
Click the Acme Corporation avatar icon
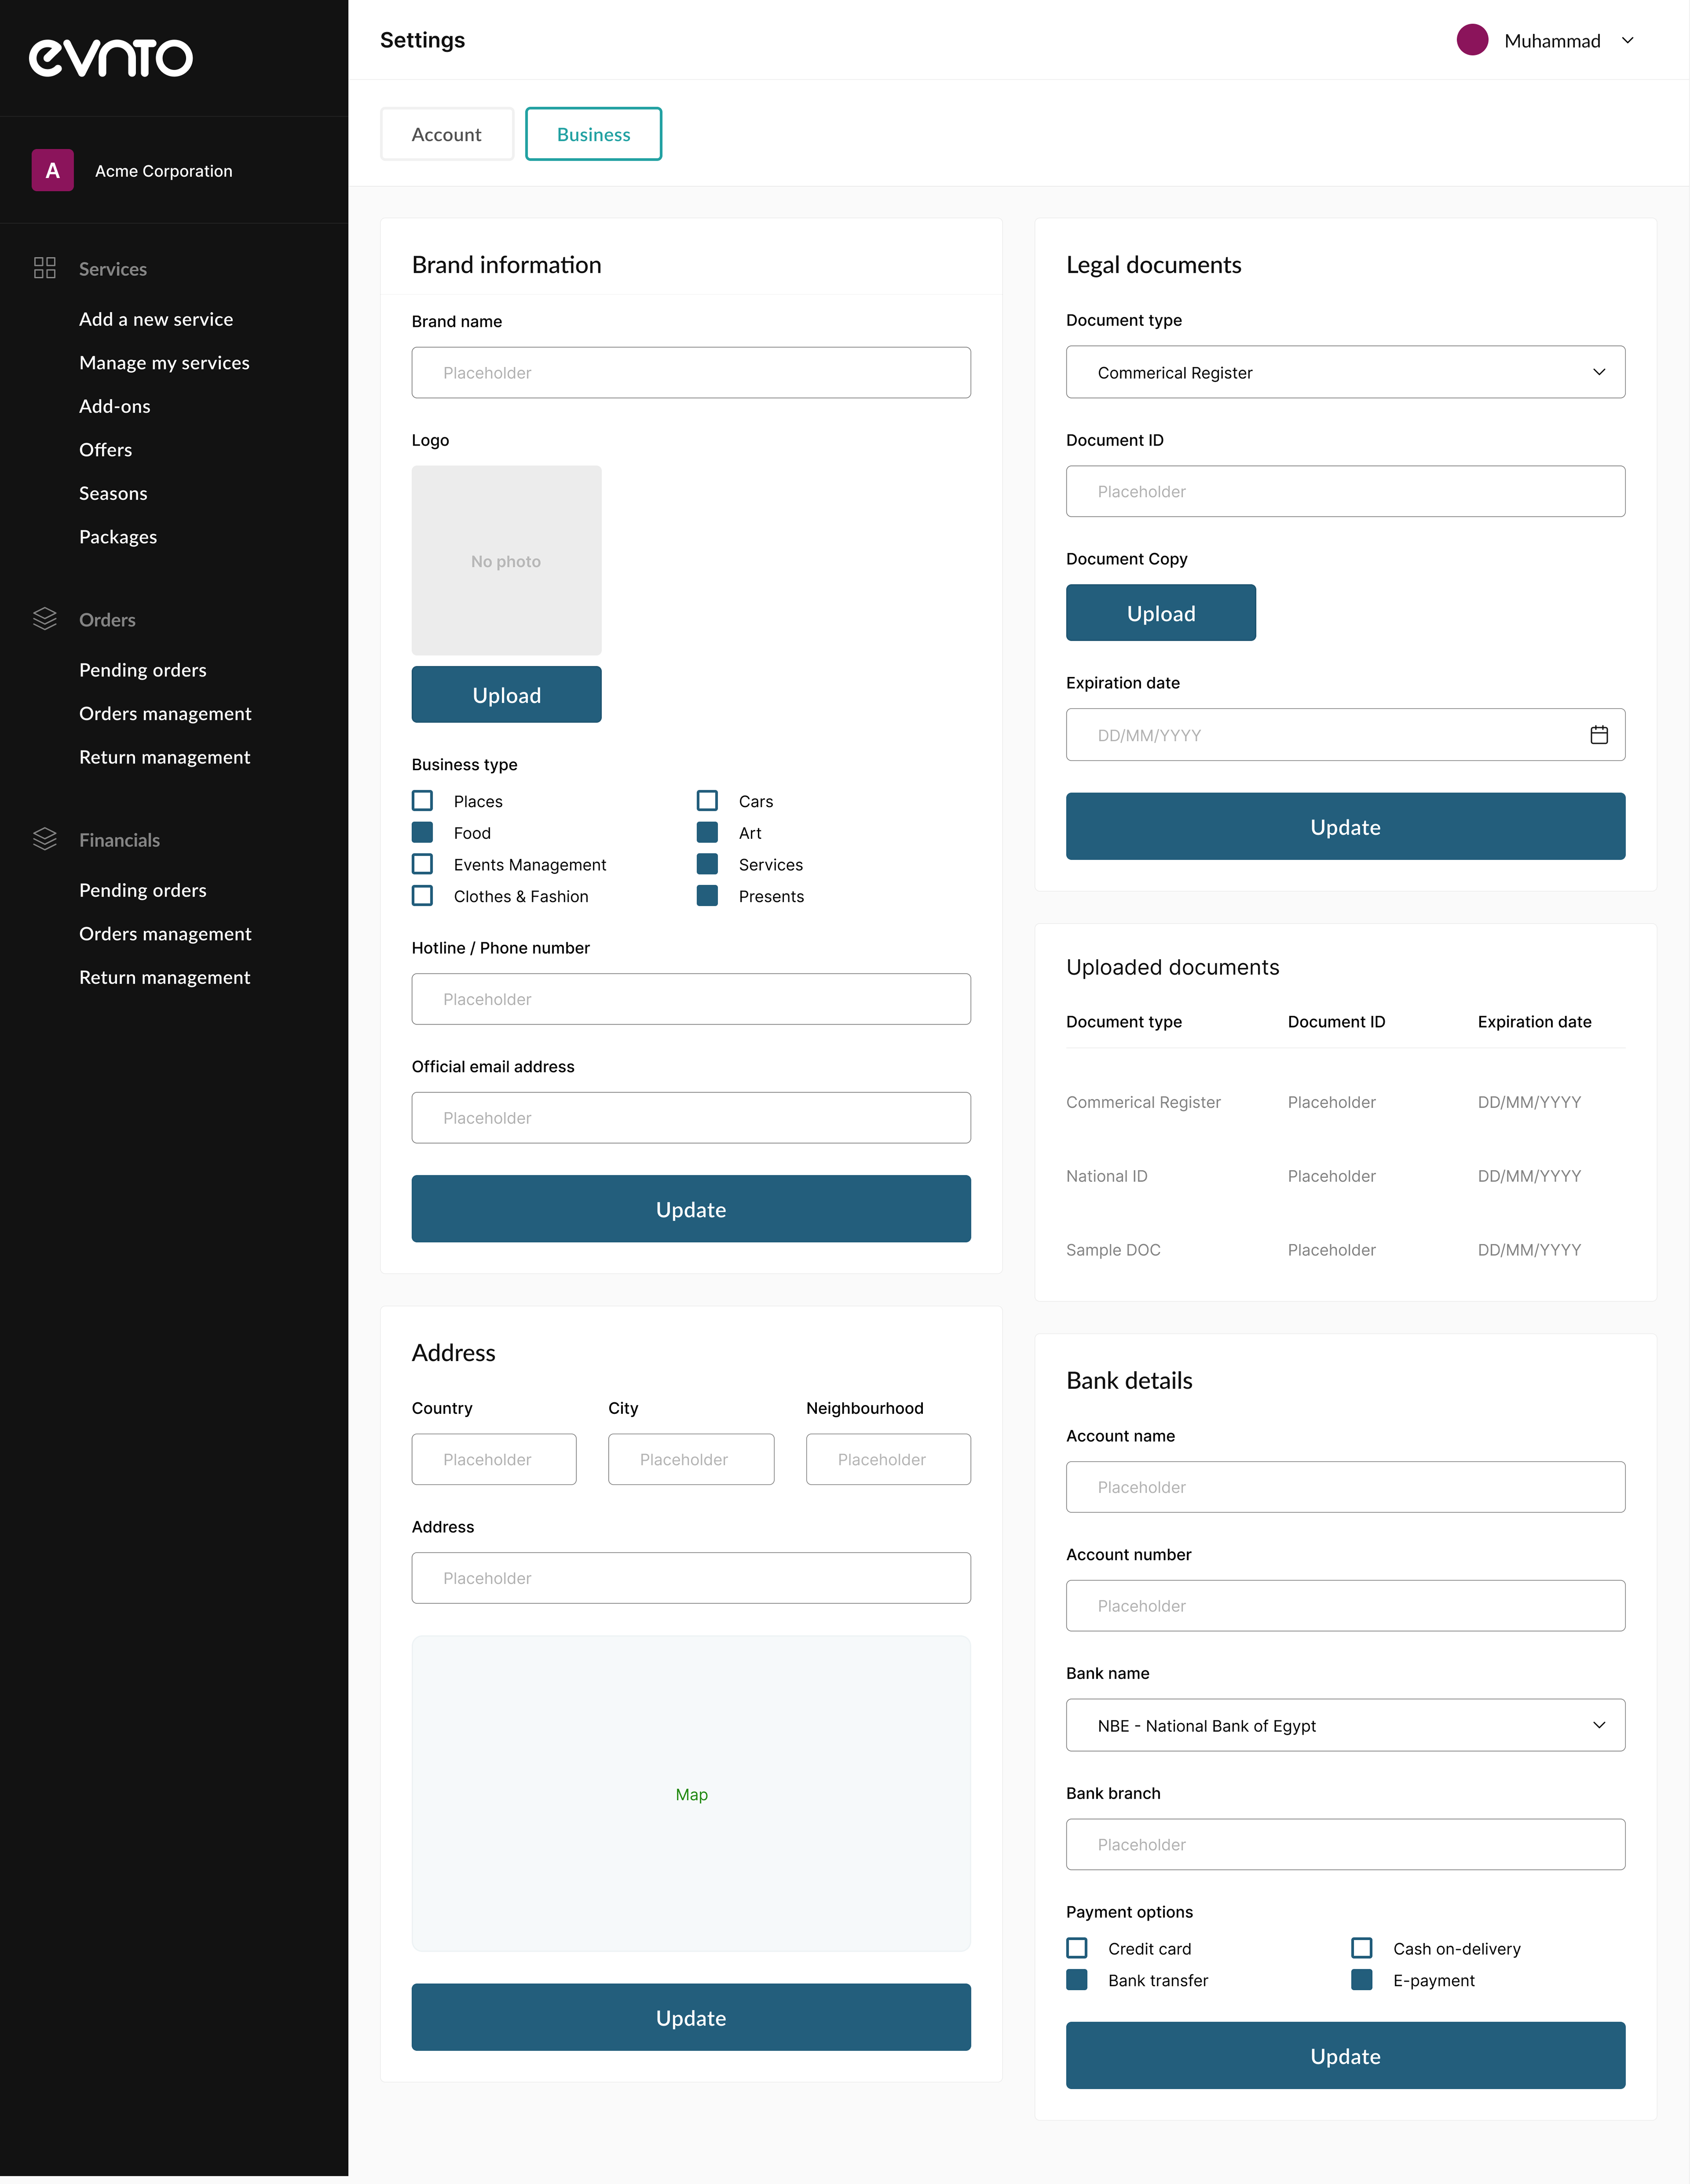pyautogui.click(x=52, y=170)
